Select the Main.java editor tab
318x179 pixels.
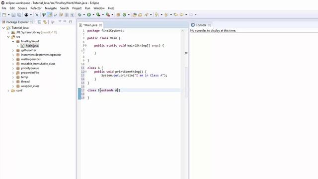click(x=90, y=25)
